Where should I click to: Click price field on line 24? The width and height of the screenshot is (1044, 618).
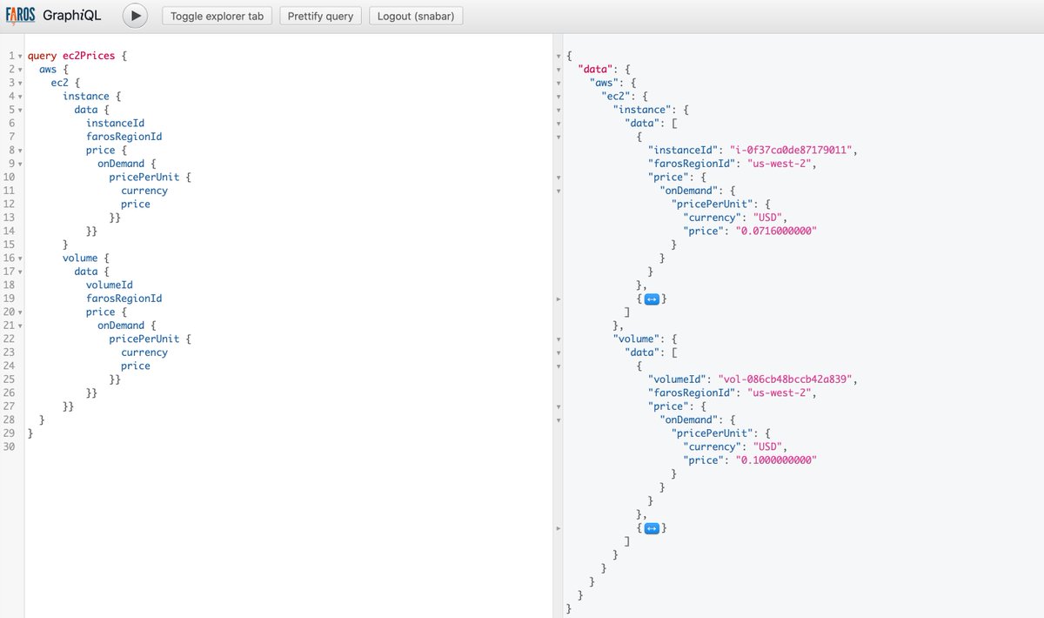pyautogui.click(x=136, y=366)
